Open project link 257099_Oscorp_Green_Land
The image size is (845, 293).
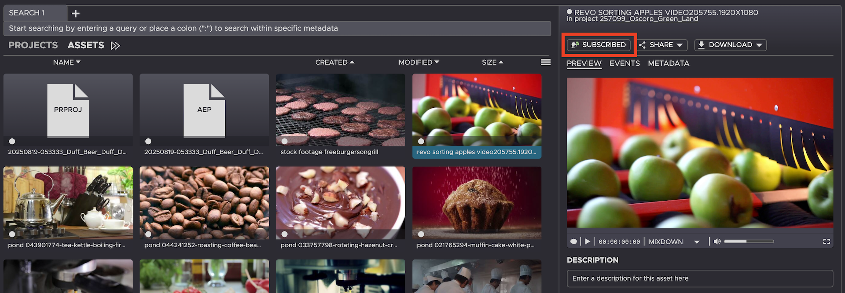pos(648,19)
